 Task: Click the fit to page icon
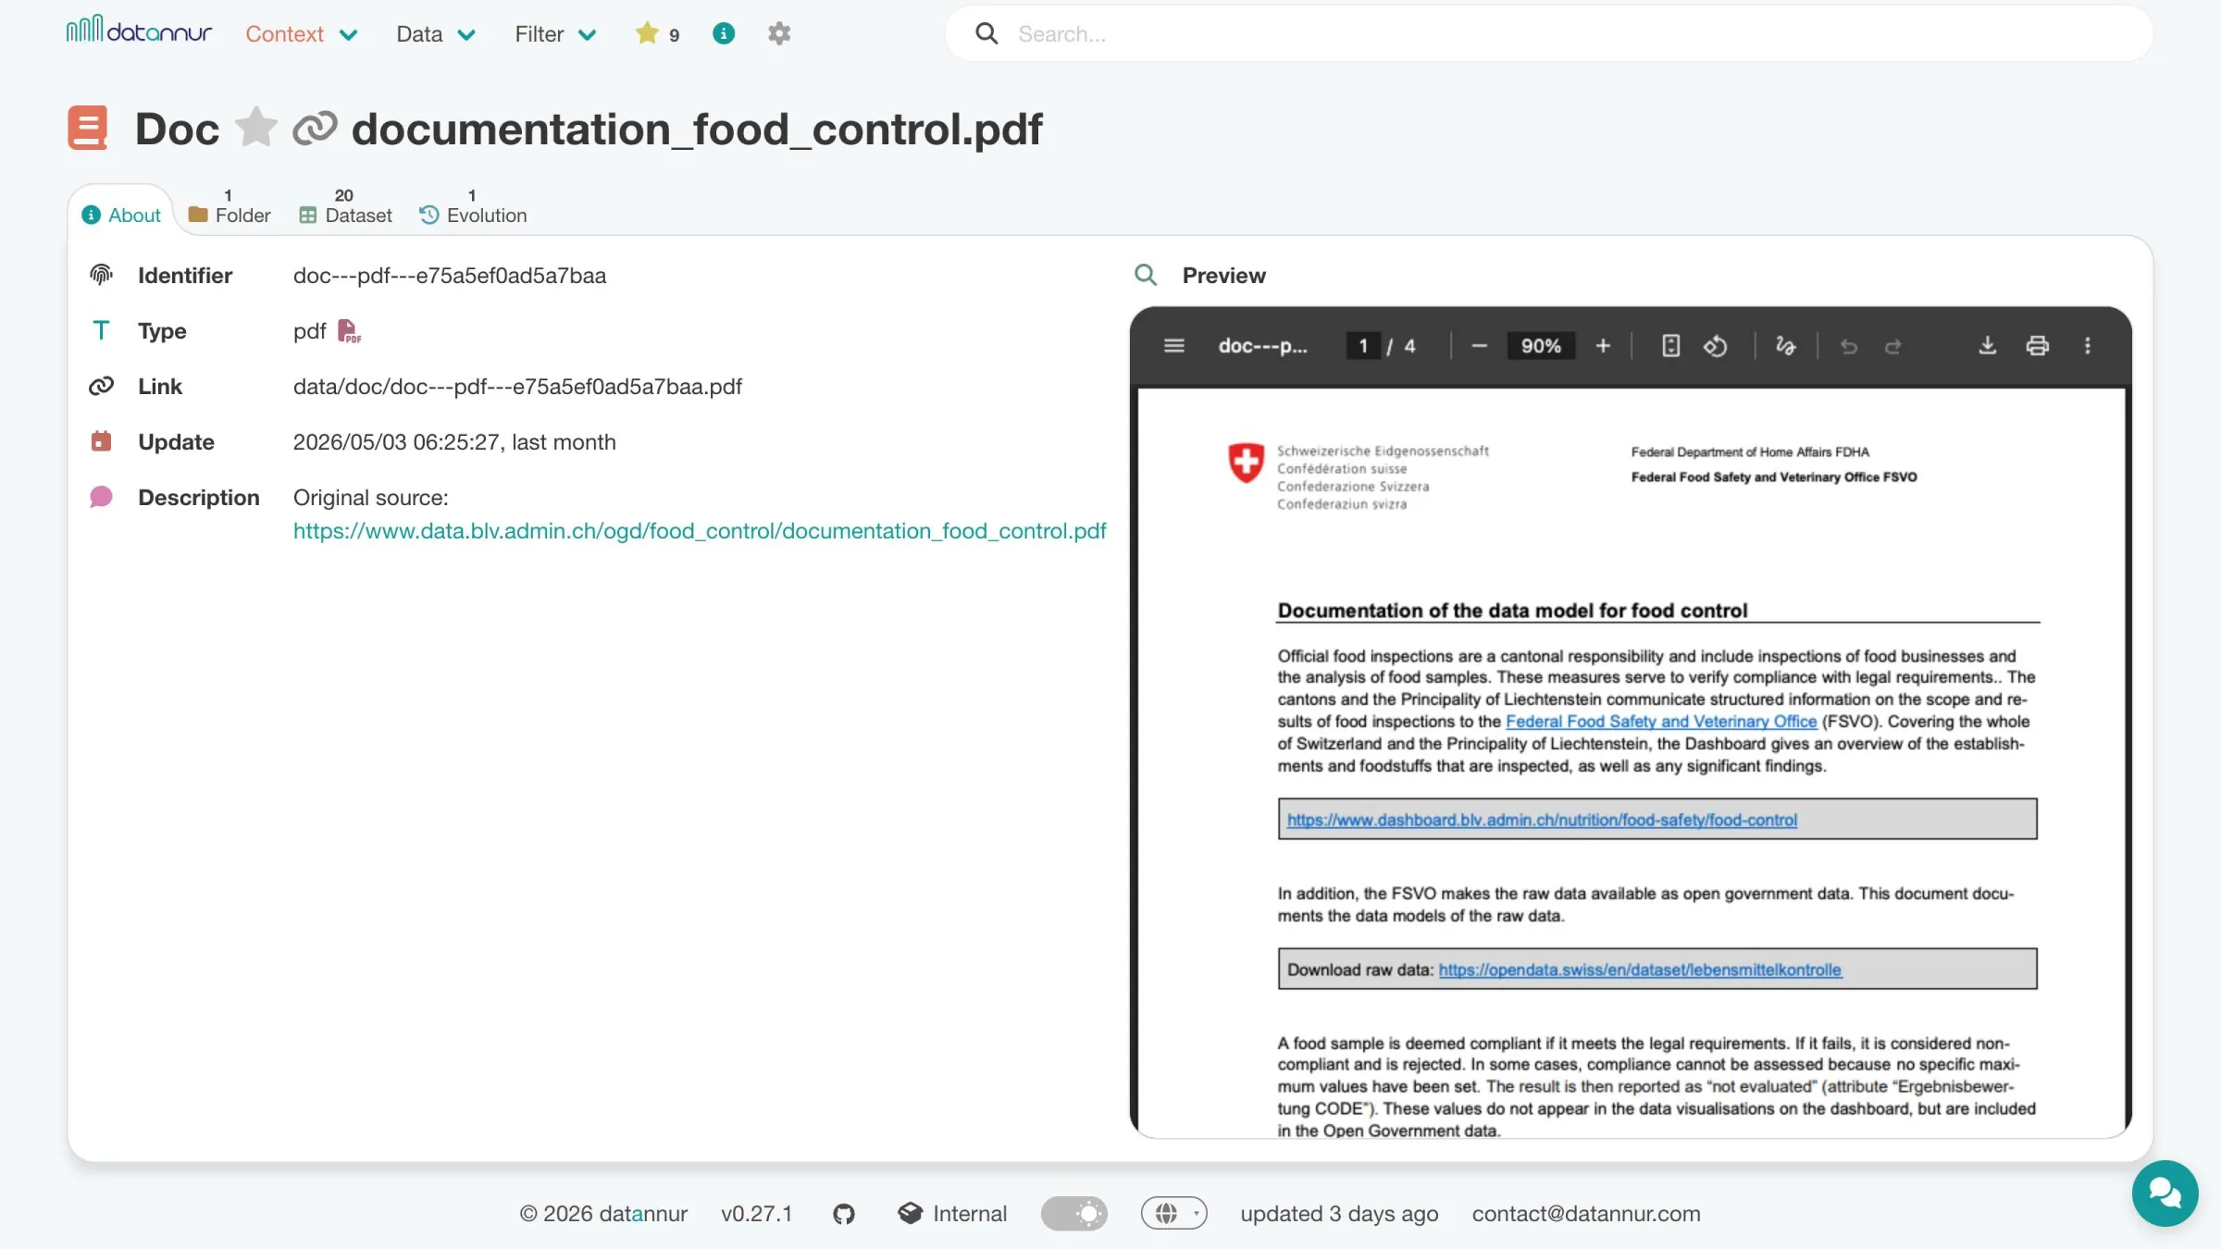(1670, 346)
